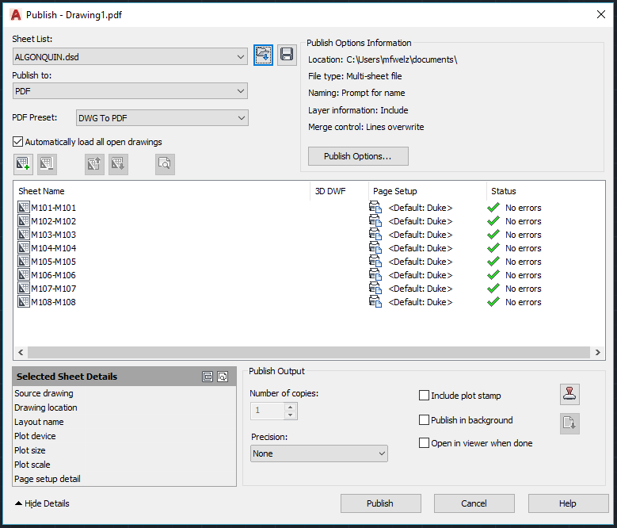Image resolution: width=617 pixels, height=528 pixels.
Task: Click No errors status for M107-M107
Action: [x=523, y=289]
